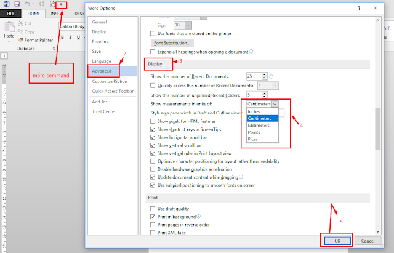394x253 pixels.
Task: Choose Centimeters in the open units list
Action: click(x=262, y=118)
